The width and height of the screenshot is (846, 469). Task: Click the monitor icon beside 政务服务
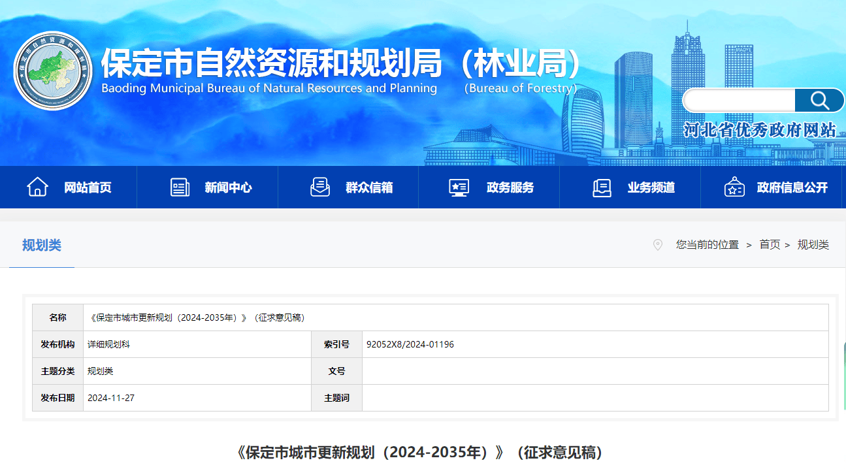click(459, 187)
